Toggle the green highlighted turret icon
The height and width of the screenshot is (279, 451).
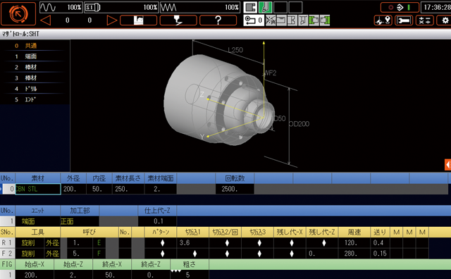pyautogui.click(x=266, y=8)
